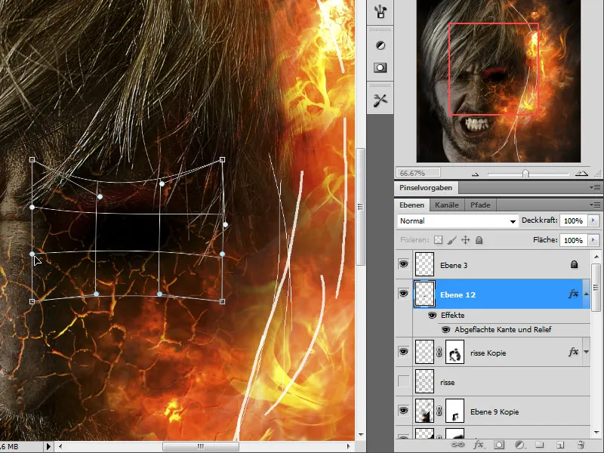Click the layers panel scroll down arrow
The image size is (604, 453).
[596, 433]
